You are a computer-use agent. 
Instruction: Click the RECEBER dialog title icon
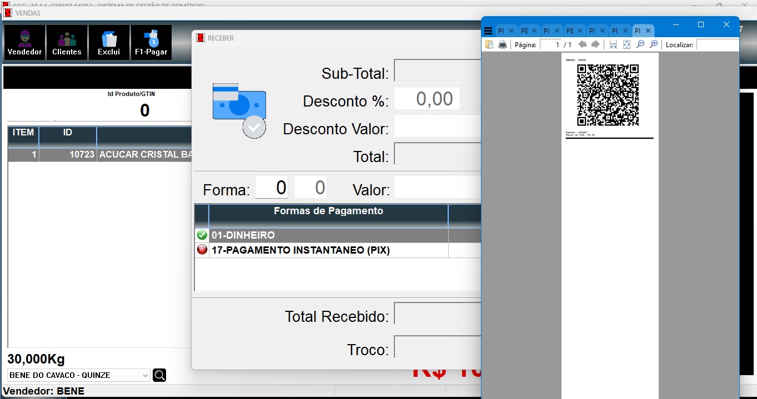(x=200, y=38)
